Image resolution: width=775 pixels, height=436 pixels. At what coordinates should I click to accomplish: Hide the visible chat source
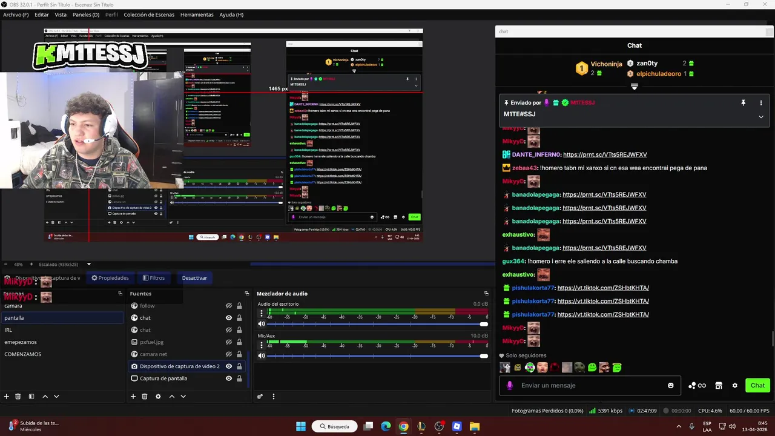coord(229,318)
